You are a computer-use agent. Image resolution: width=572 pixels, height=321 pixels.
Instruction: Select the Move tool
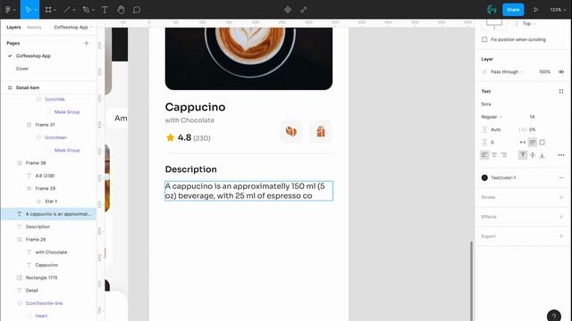click(28, 10)
